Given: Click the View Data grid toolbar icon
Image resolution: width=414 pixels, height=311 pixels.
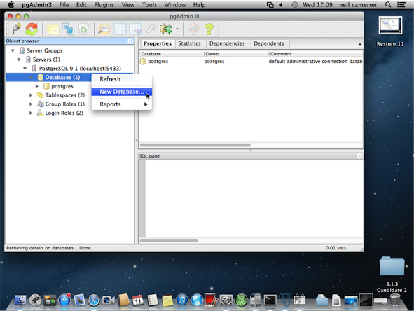Looking at the screenshot, I should 120,29.
